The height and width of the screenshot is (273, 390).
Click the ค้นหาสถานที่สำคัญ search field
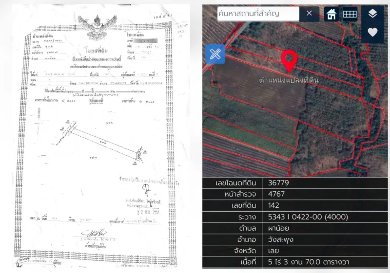pyautogui.click(x=258, y=14)
